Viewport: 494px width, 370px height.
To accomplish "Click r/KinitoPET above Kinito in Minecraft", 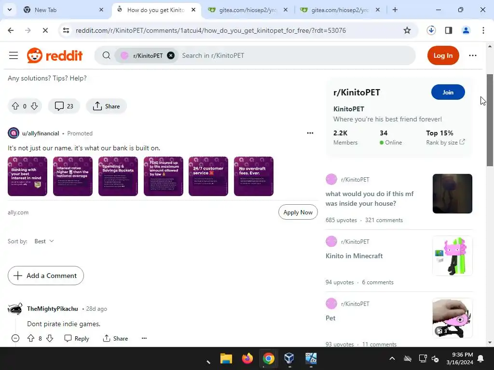I will pos(355,242).
